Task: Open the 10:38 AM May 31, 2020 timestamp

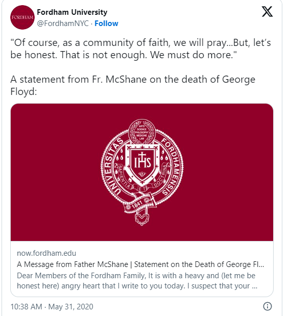Action: [x=52, y=307]
